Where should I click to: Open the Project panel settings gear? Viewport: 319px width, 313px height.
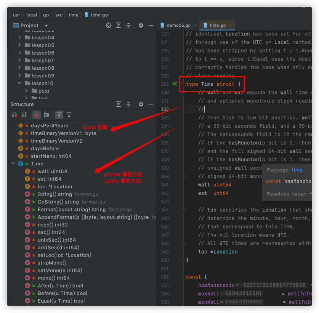pos(141,26)
